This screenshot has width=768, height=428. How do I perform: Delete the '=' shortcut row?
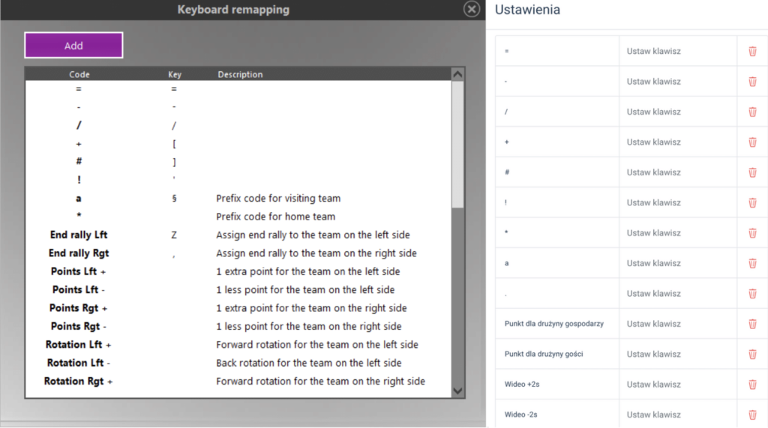tap(752, 51)
